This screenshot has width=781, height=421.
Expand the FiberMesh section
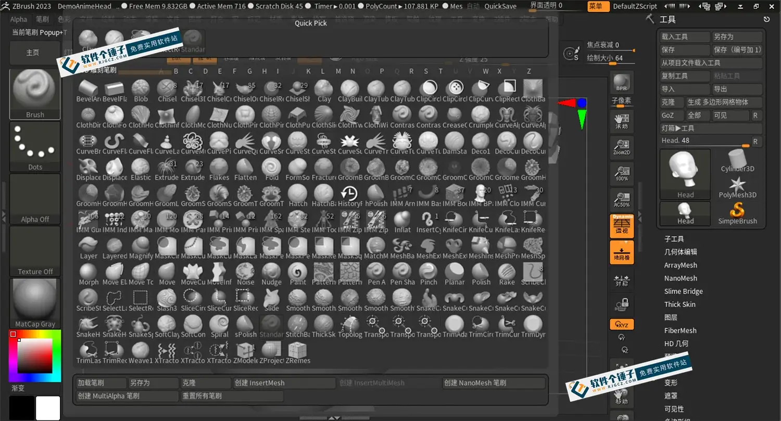(x=680, y=330)
